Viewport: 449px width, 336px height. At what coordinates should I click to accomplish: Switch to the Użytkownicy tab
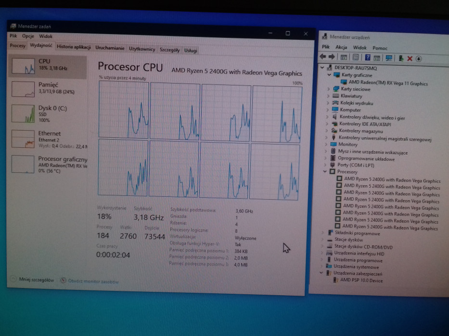pyautogui.click(x=142, y=49)
